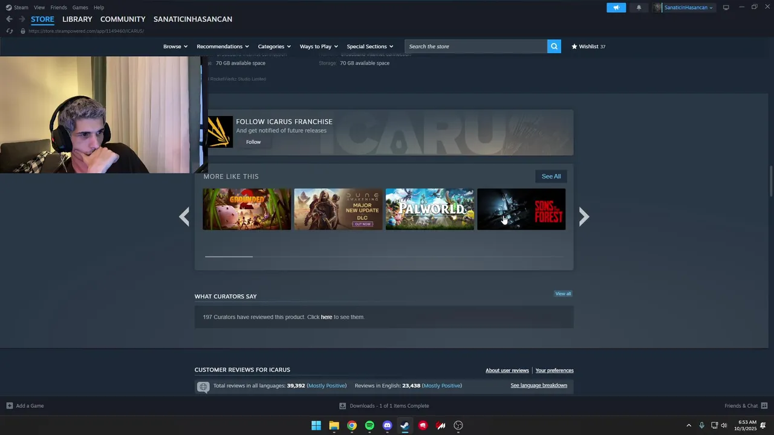Switch to the LIBRARY tab
This screenshot has width=774, height=435.
click(77, 19)
